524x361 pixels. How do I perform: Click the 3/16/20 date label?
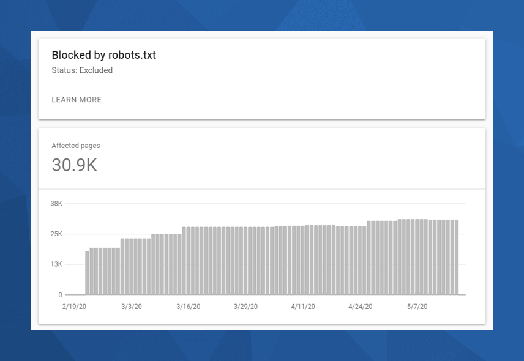[x=189, y=307]
